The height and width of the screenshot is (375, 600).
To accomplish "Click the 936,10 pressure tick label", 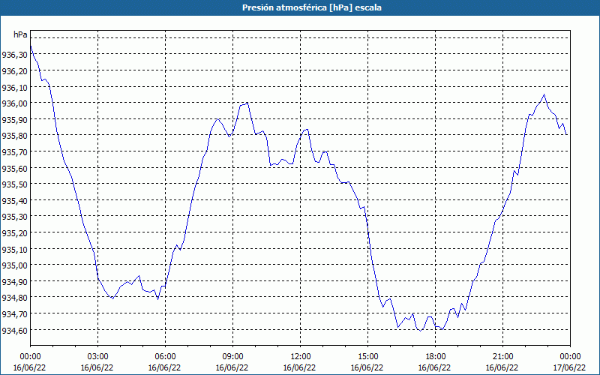I will [14, 87].
